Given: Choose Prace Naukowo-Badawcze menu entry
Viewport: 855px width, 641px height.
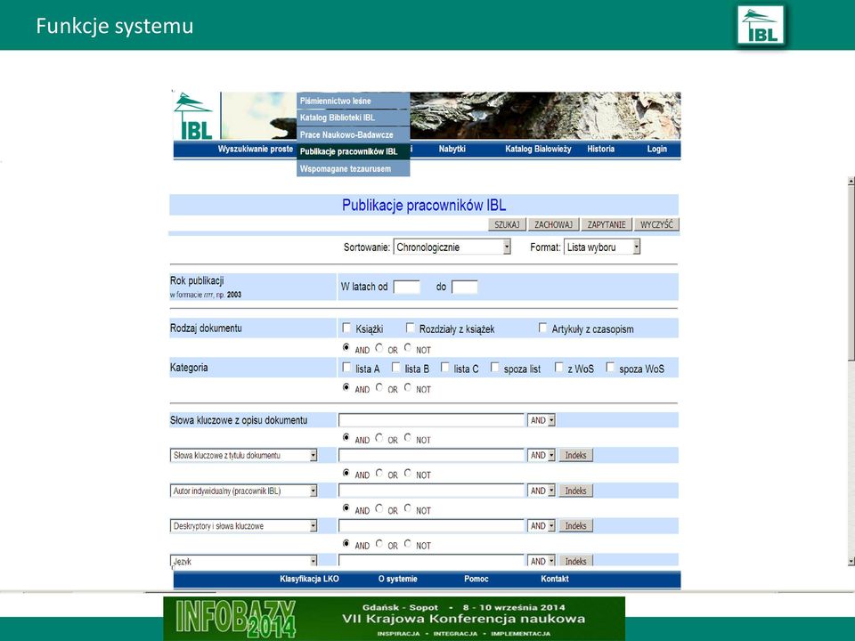Looking at the screenshot, I should [x=354, y=134].
